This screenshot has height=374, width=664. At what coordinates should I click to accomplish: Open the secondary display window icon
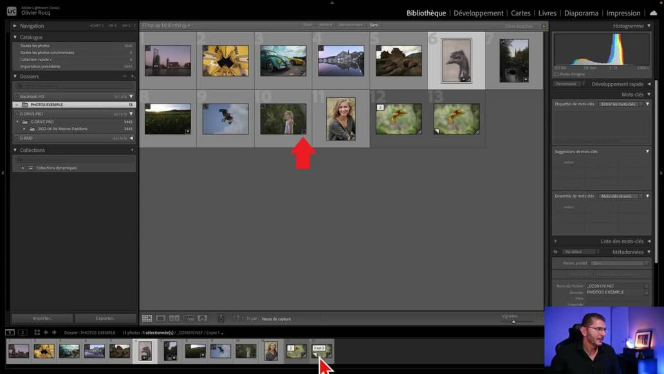point(21,332)
